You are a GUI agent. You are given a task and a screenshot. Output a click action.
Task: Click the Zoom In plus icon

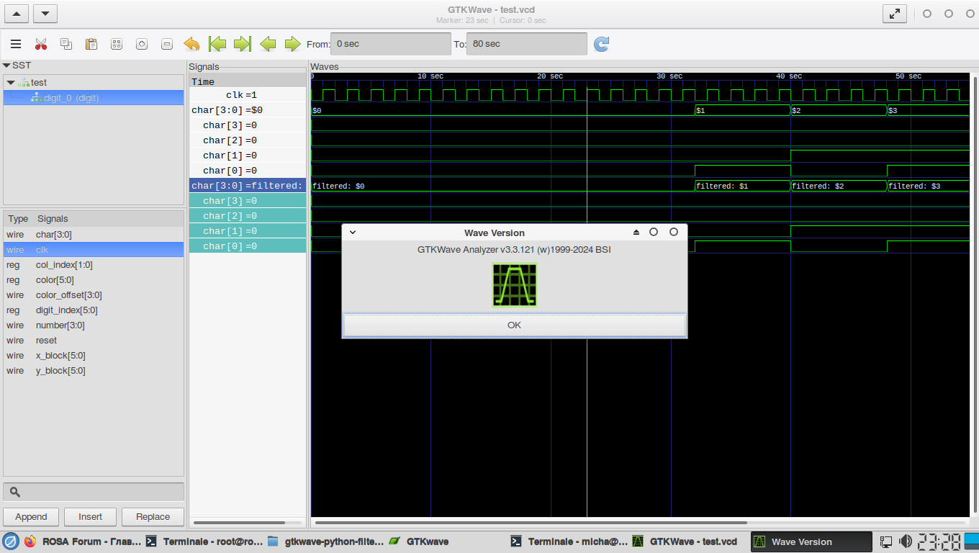142,44
